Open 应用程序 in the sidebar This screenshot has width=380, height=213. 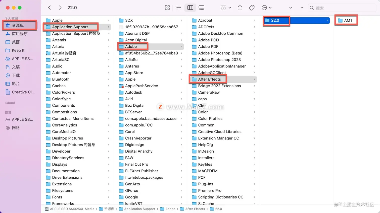click(20, 34)
